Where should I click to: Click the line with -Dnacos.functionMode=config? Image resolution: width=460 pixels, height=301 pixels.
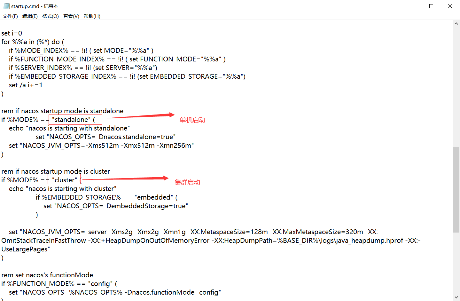tap(115, 292)
